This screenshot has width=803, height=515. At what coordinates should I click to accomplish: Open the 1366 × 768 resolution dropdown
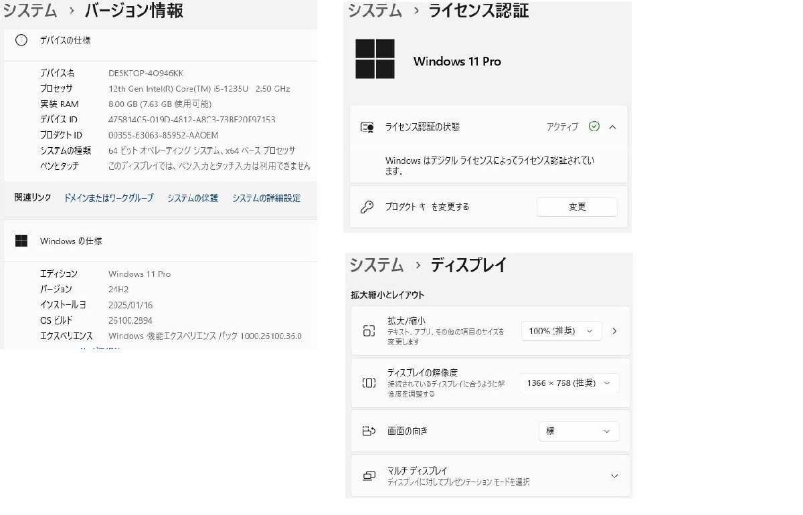[569, 383]
